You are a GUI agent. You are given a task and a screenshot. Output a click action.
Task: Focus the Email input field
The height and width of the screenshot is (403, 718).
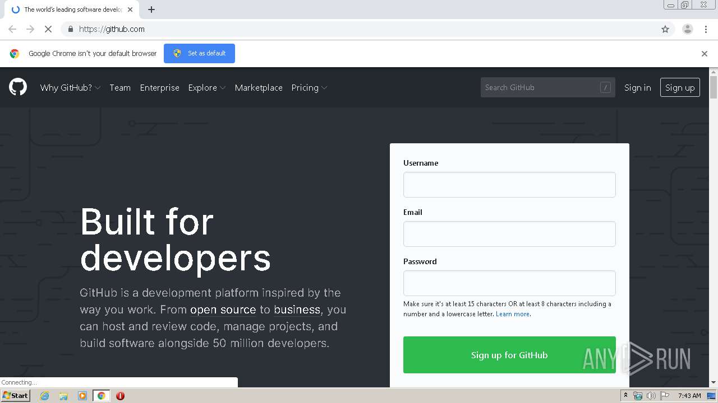point(509,234)
